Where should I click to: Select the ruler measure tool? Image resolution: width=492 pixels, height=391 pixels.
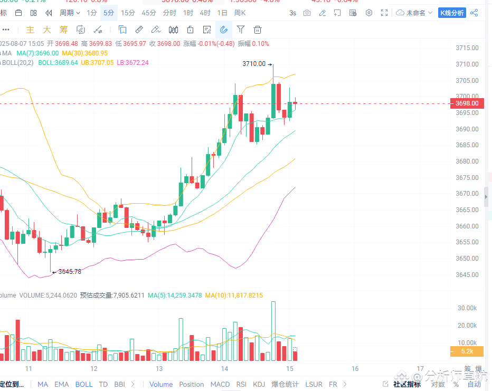pos(139,30)
